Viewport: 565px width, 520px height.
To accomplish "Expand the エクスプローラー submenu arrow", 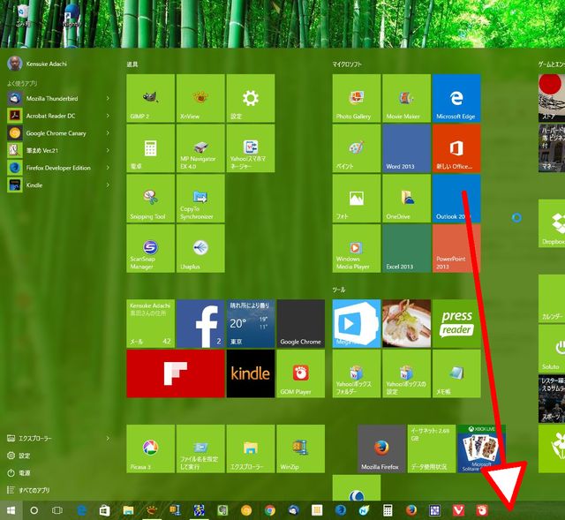I will tap(108, 438).
